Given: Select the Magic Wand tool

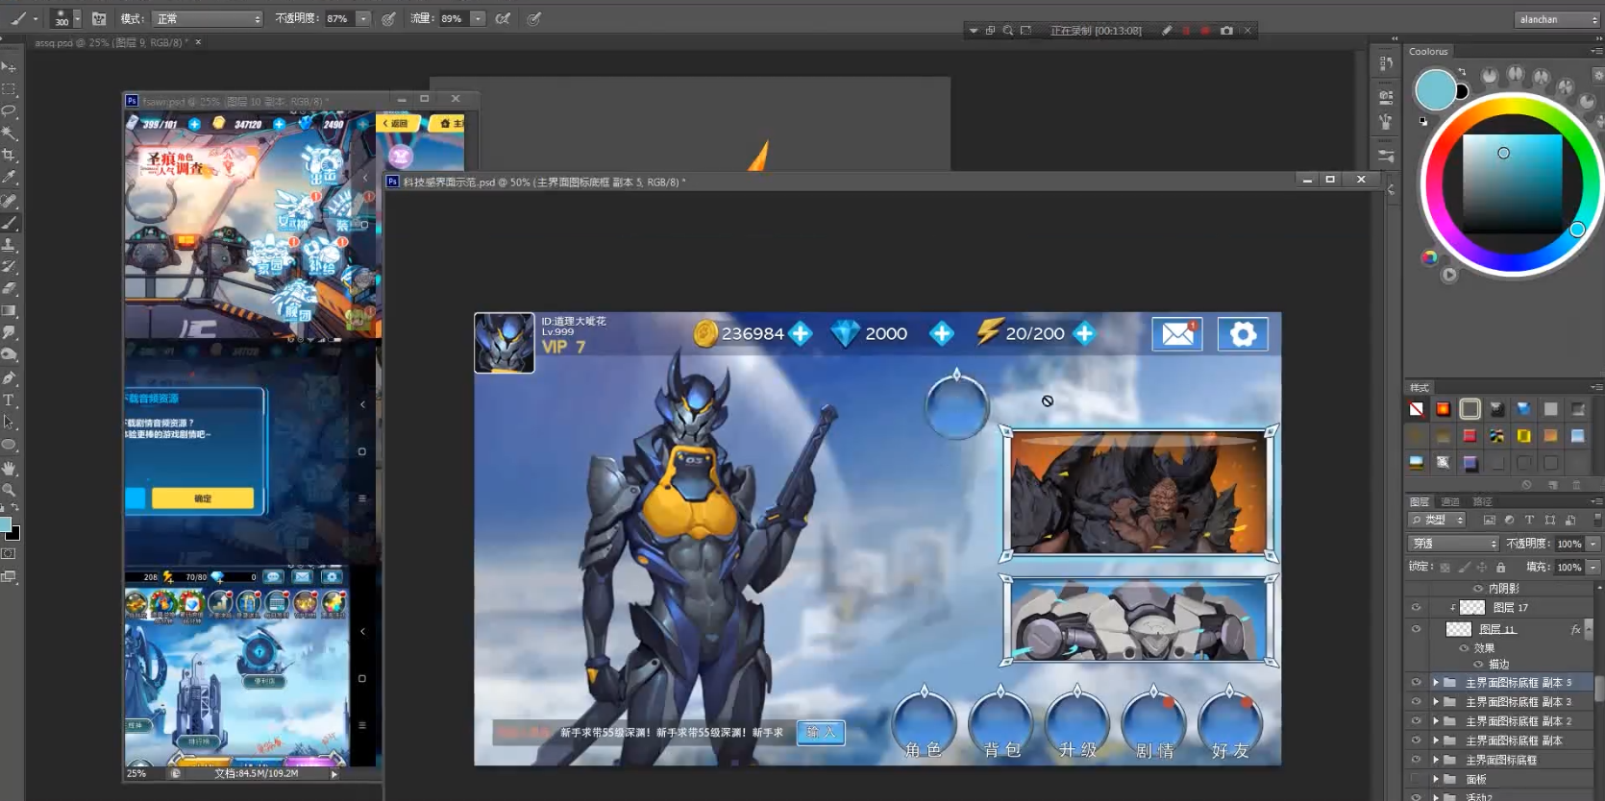Looking at the screenshot, I should [9, 133].
